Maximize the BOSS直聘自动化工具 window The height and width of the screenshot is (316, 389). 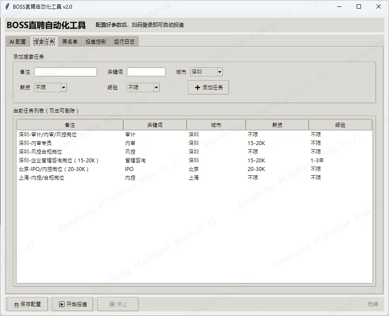(359, 6)
